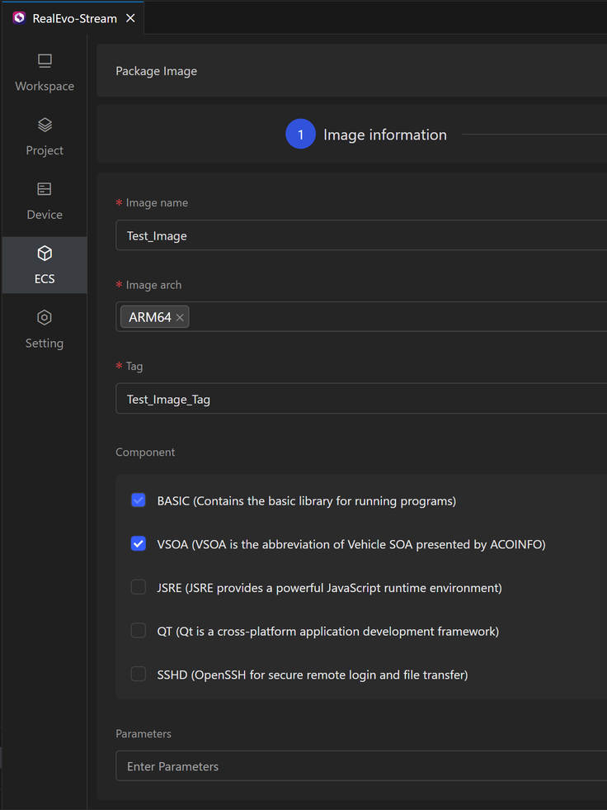
Task: Click the Component section label
Action: (x=145, y=452)
